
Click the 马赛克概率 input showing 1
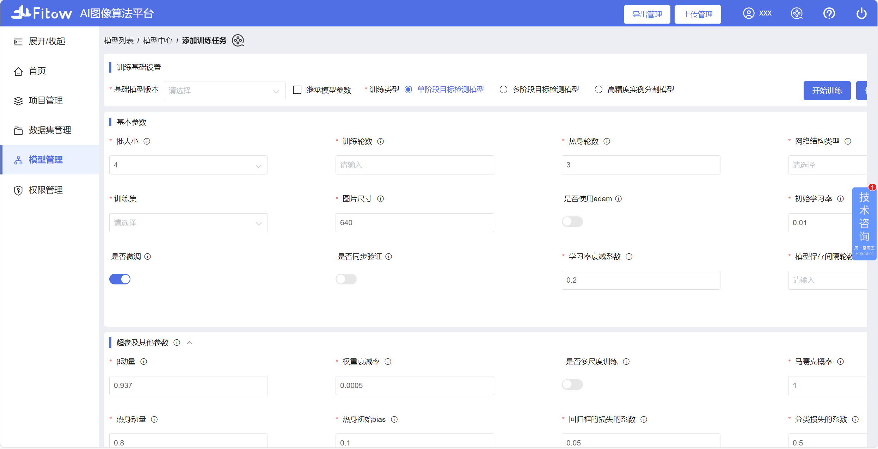(828, 386)
